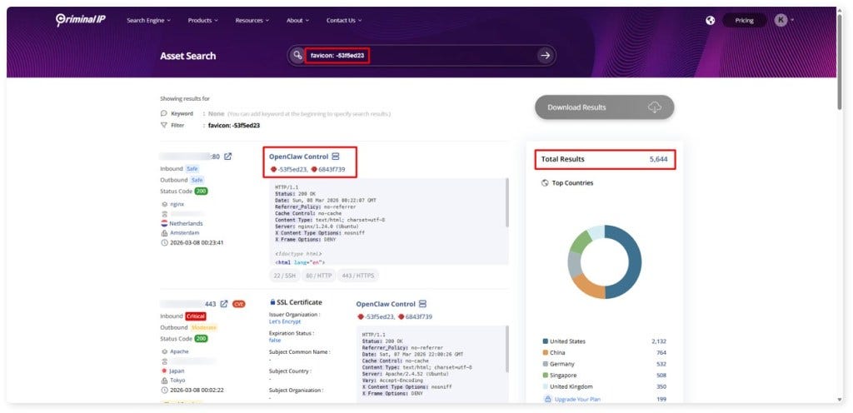Select the 443 / HTTPS port tab
The height and width of the screenshot is (413, 853).
click(357, 276)
